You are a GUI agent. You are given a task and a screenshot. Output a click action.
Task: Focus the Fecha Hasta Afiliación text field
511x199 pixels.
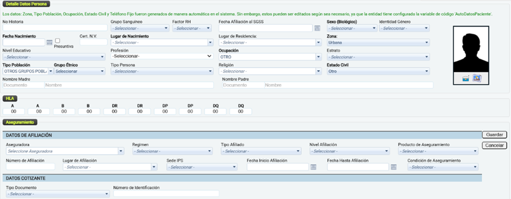pyautogui.click(x=358, y=167)
